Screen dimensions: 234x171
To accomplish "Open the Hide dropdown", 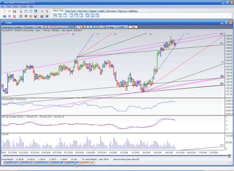I will pyautogui.click(x=40, y=27).
